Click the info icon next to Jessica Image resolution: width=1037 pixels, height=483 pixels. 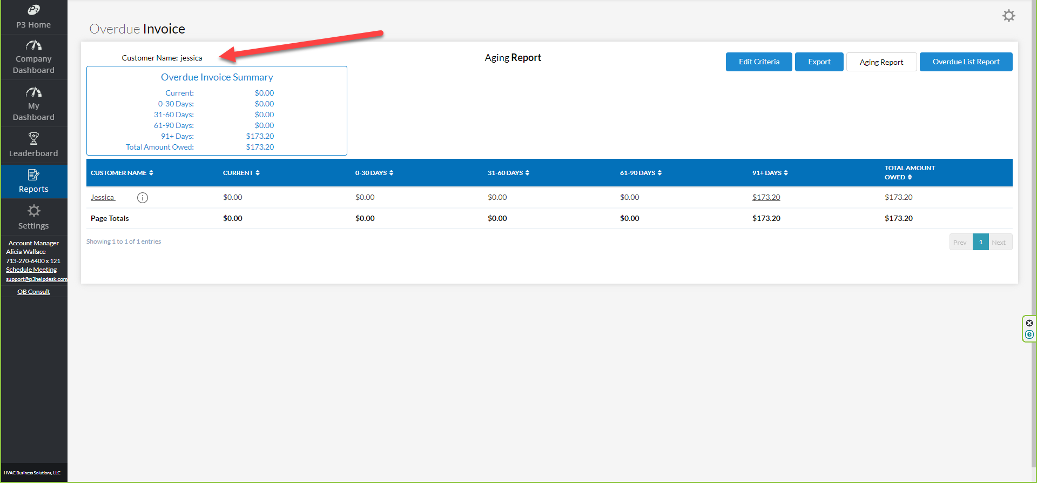143,198
